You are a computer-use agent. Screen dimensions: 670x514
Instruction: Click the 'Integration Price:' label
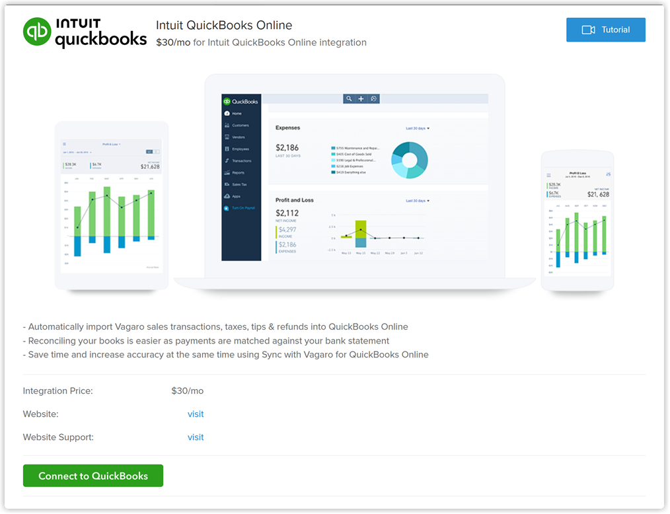click(57, 391)
